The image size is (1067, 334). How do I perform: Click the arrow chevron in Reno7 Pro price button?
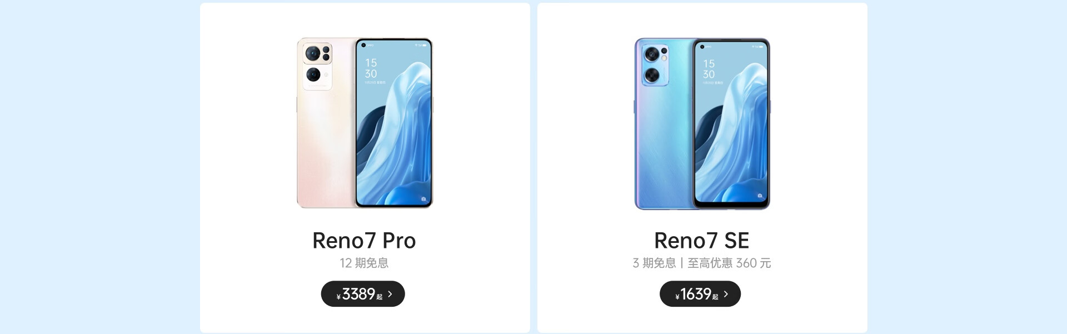pyautogui.click(x=390, y=294)
